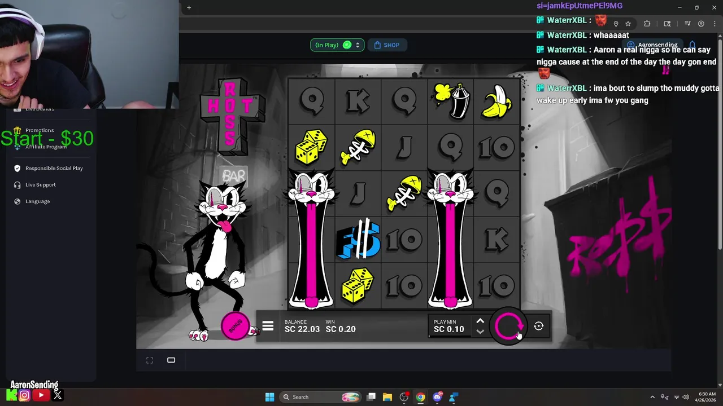Increase the play amount with up arrow
The height and width of the screenshot is (406, 723).
coord(480,321)
